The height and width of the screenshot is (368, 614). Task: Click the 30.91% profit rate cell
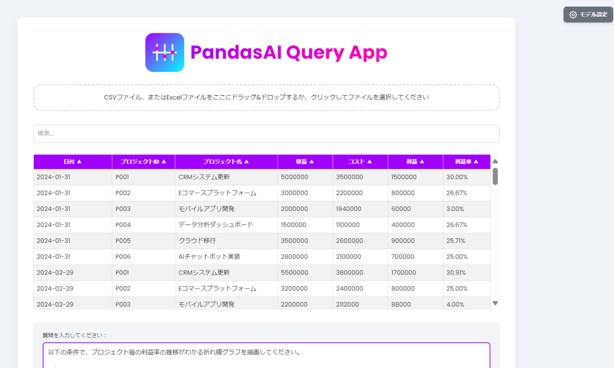tap(467, 272)
